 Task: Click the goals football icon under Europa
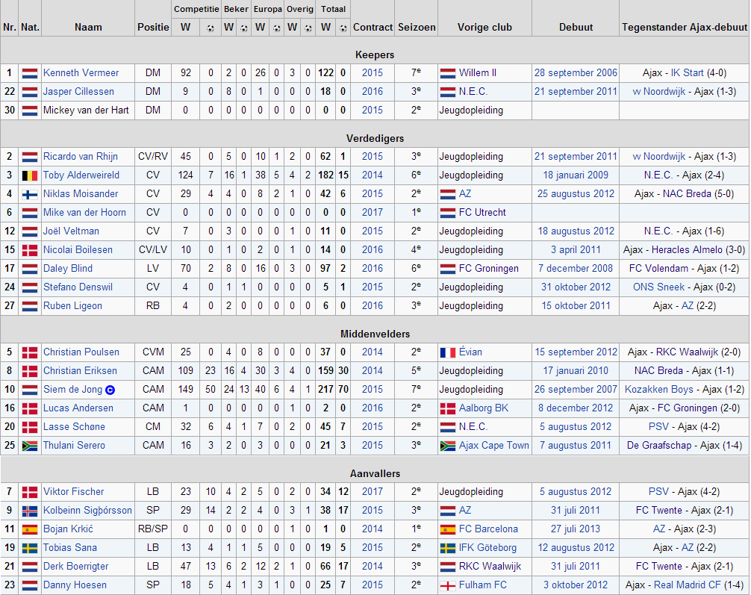[276, 28]
